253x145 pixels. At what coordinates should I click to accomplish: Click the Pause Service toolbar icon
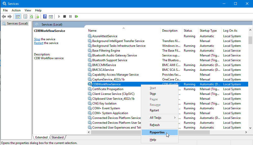point(70,16)
